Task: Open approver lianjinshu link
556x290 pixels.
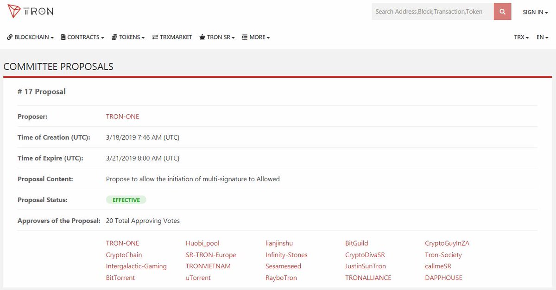Action: (279, 243)
